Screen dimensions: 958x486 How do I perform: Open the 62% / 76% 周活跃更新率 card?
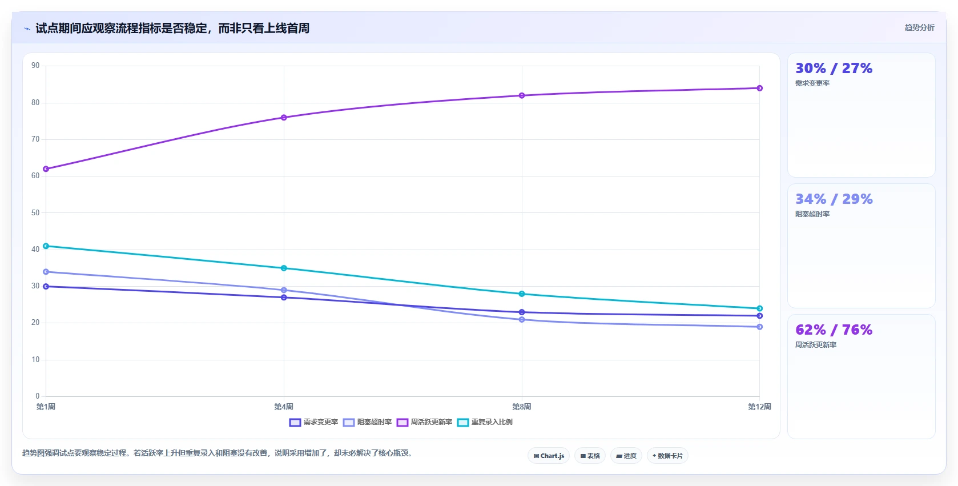tap(861, 377)
